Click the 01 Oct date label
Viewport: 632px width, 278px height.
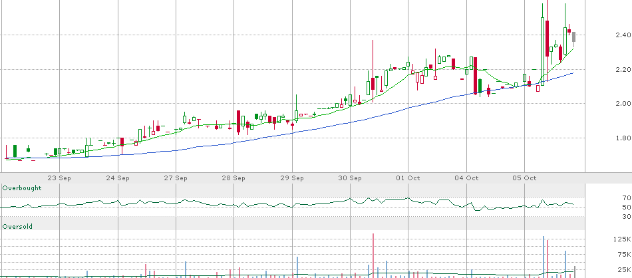(408, 178)
